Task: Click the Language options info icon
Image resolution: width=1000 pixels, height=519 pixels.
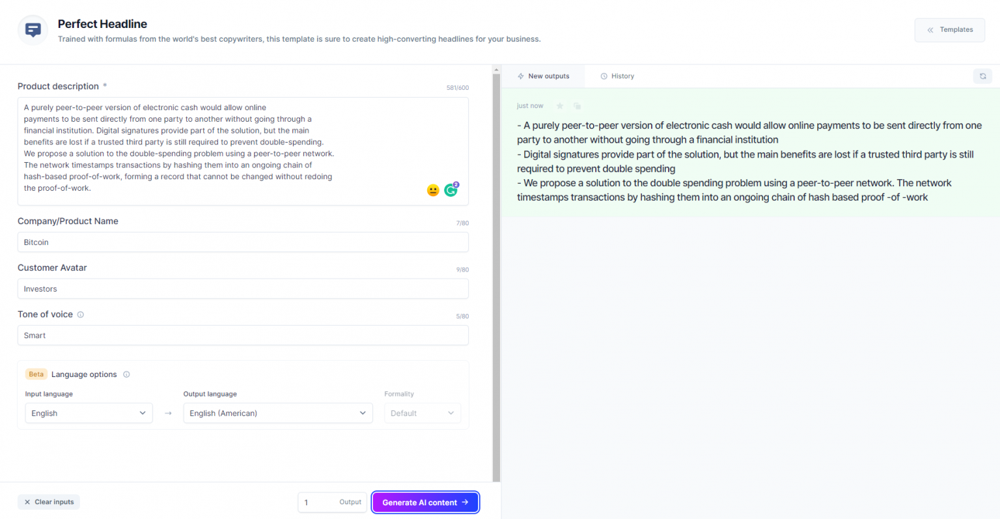Action: pyautogui.click(x=126, y=374)
